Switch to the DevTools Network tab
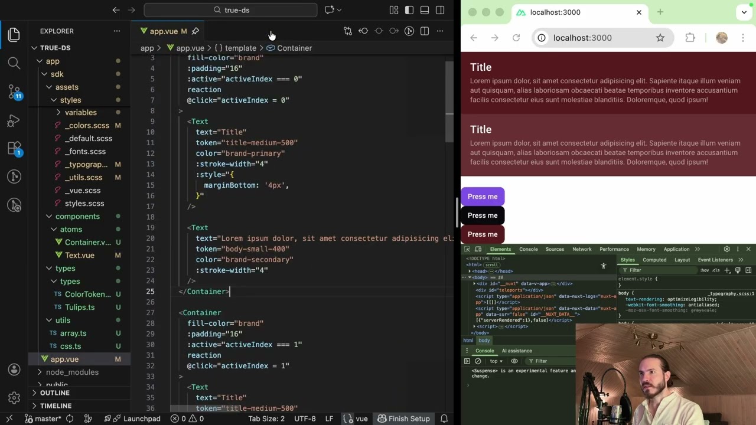756x425 pixels. [x=582, y=249]
